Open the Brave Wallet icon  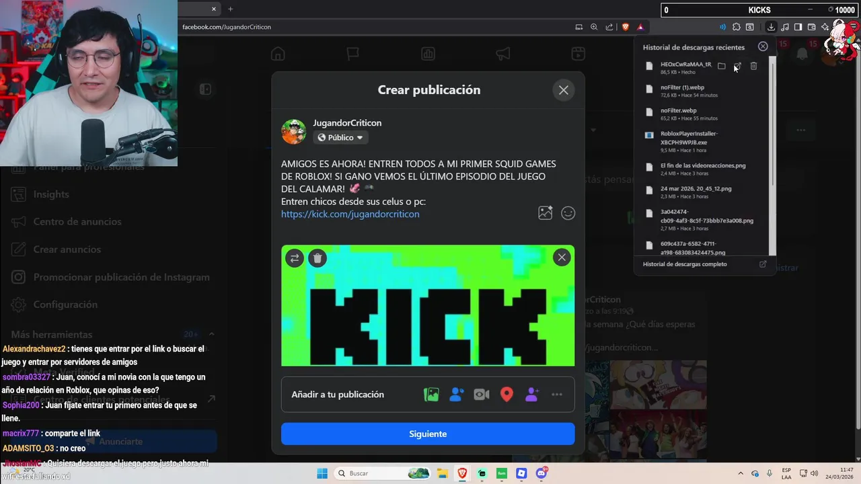[811, 27]
